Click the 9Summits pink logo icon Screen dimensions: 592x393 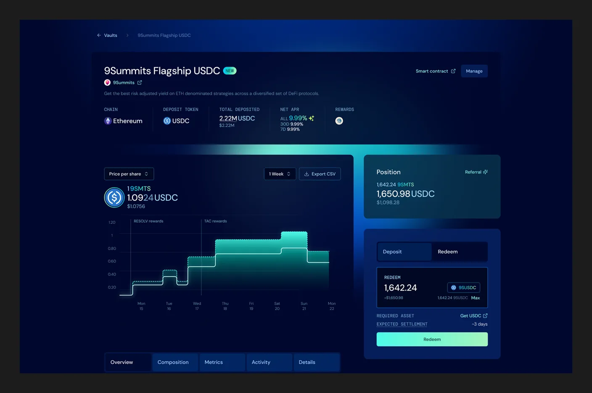coord(107,83)
